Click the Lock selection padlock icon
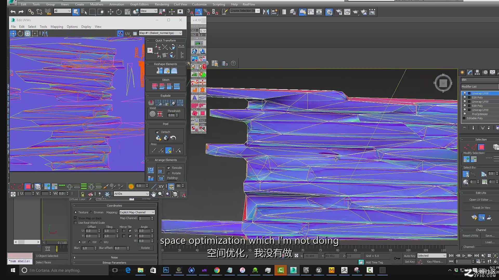 [x=83, y=194]
